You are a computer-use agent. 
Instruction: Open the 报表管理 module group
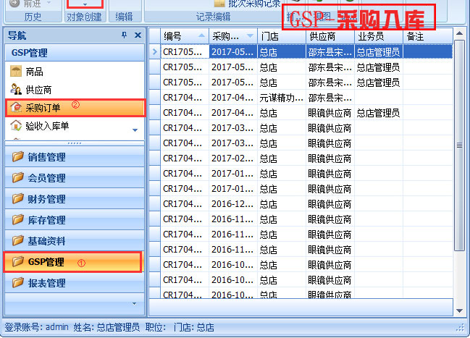tap(46, 283)
